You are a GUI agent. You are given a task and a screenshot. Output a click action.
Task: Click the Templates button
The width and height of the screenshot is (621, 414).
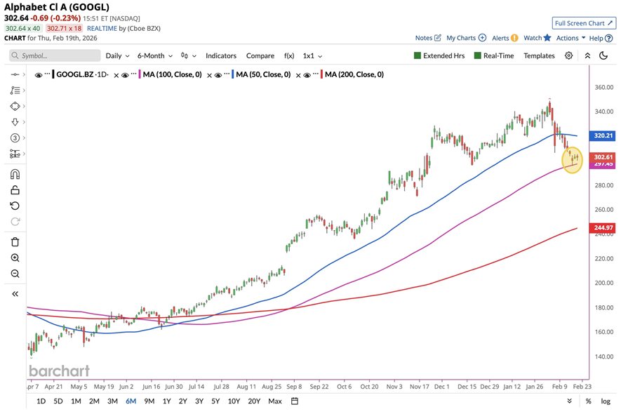[539, 55]
